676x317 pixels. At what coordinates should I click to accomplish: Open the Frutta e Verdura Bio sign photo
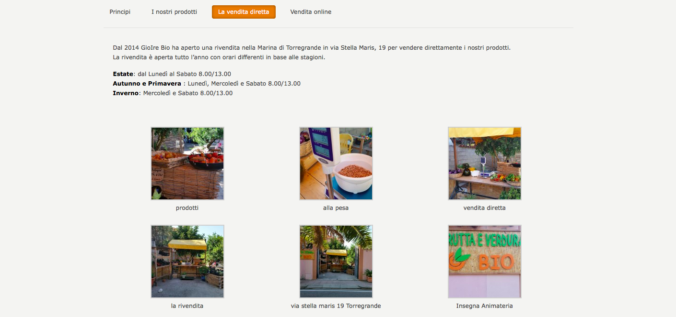[485, 262]
